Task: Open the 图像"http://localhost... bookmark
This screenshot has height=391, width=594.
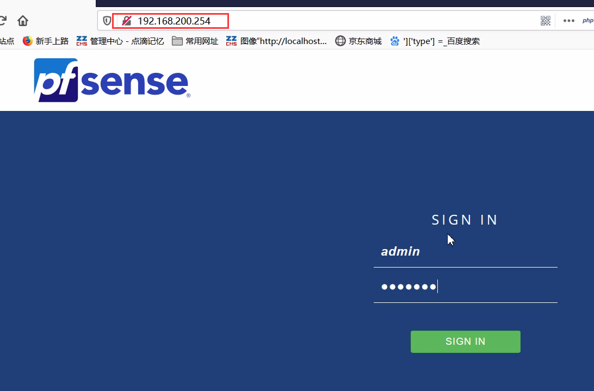Action: point(276,41)
